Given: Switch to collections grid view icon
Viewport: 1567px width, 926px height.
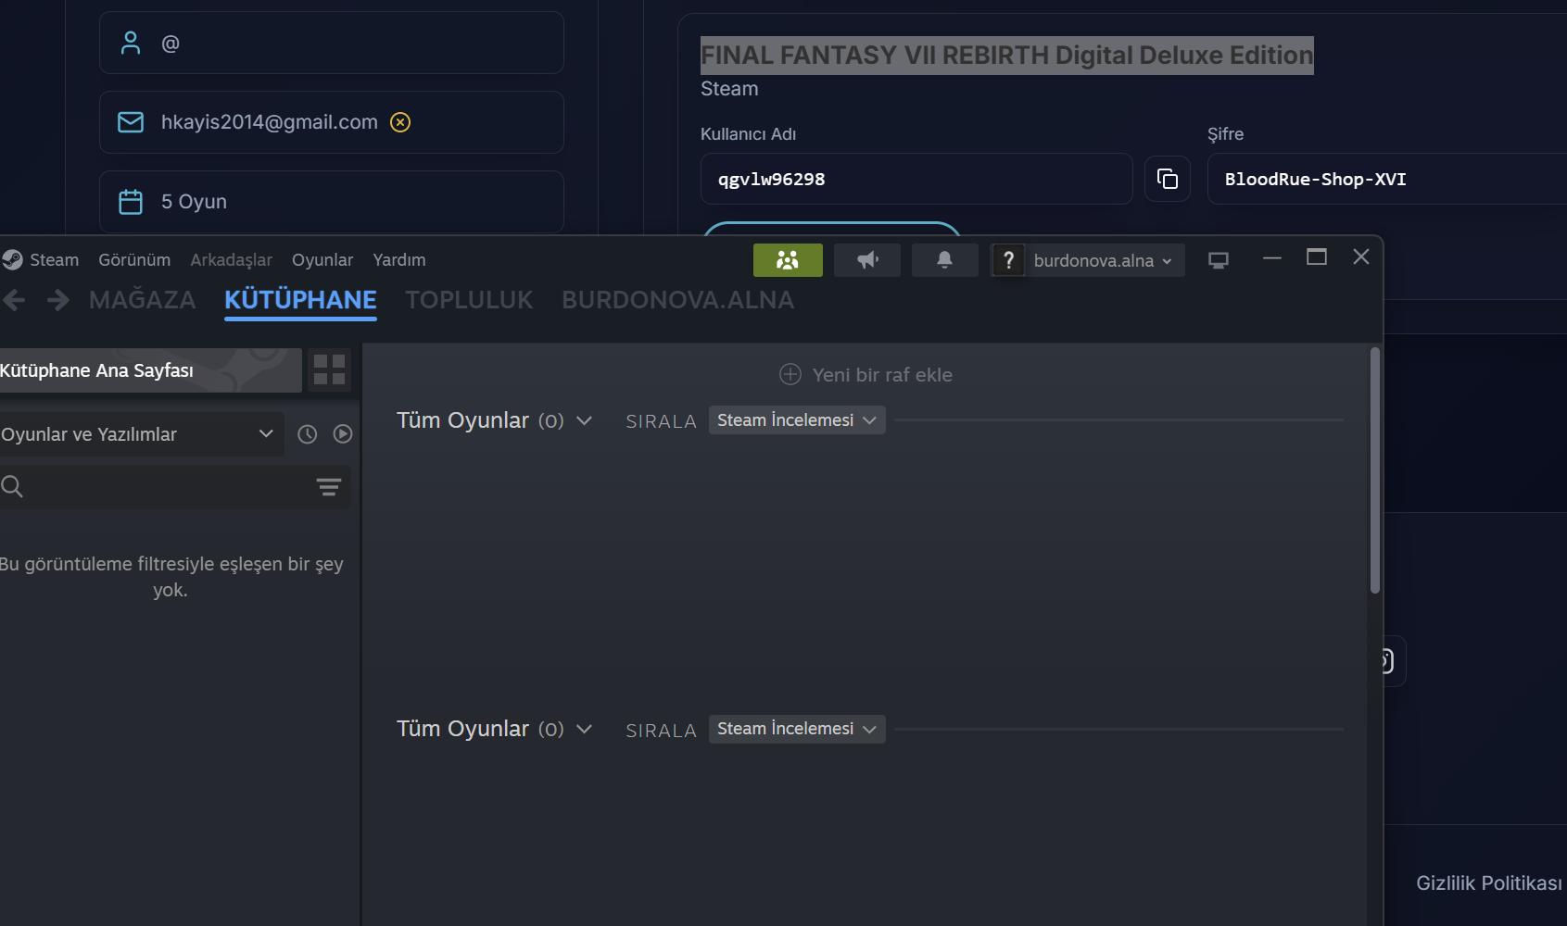Looking at the screenshot, I should (329, 370).
